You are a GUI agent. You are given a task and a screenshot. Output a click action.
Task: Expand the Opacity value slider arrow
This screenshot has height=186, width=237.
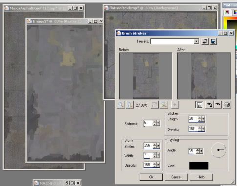point(158,165)
